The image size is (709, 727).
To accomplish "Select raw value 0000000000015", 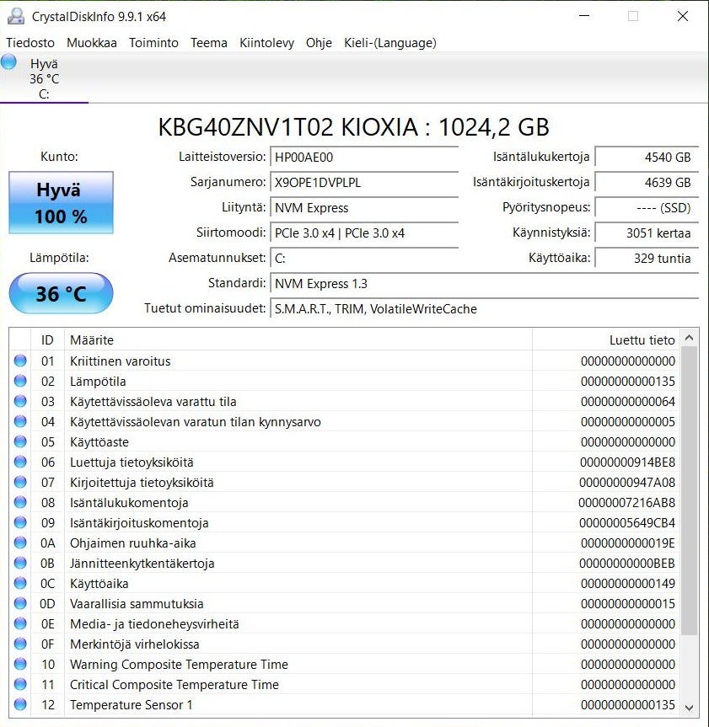I will [x=628, y=604].
